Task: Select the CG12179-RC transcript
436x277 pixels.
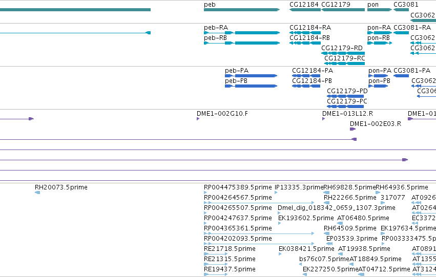Action: coord(344,63)
